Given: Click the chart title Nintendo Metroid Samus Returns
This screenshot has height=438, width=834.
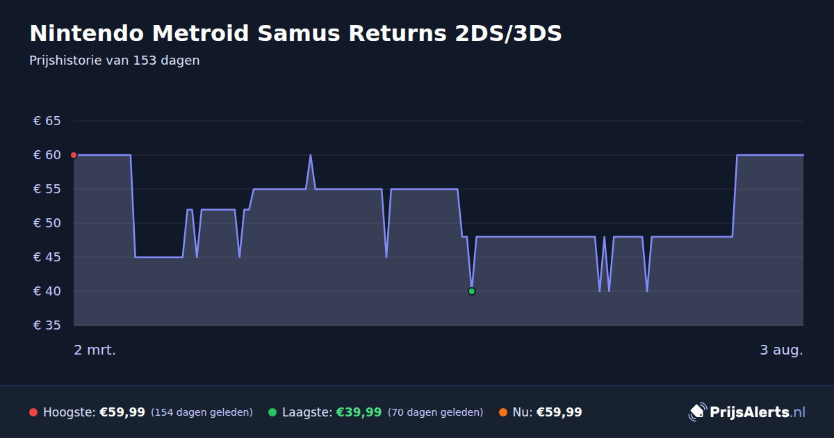Looking at the screenshot, I should coord(295,33).
